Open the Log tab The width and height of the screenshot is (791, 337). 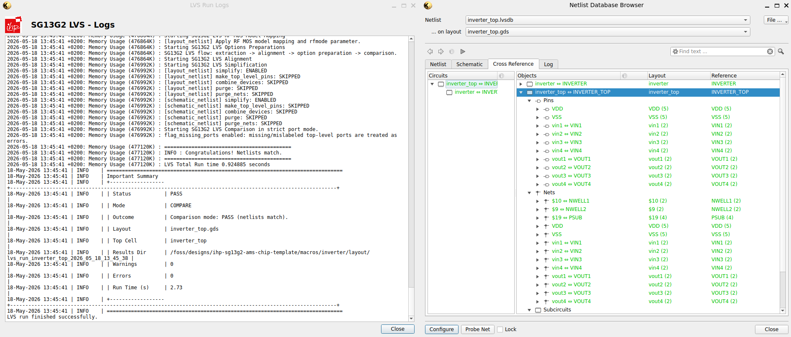point(548,64)
